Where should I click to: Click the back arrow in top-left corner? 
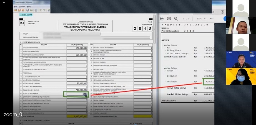(x=4, y=2)
